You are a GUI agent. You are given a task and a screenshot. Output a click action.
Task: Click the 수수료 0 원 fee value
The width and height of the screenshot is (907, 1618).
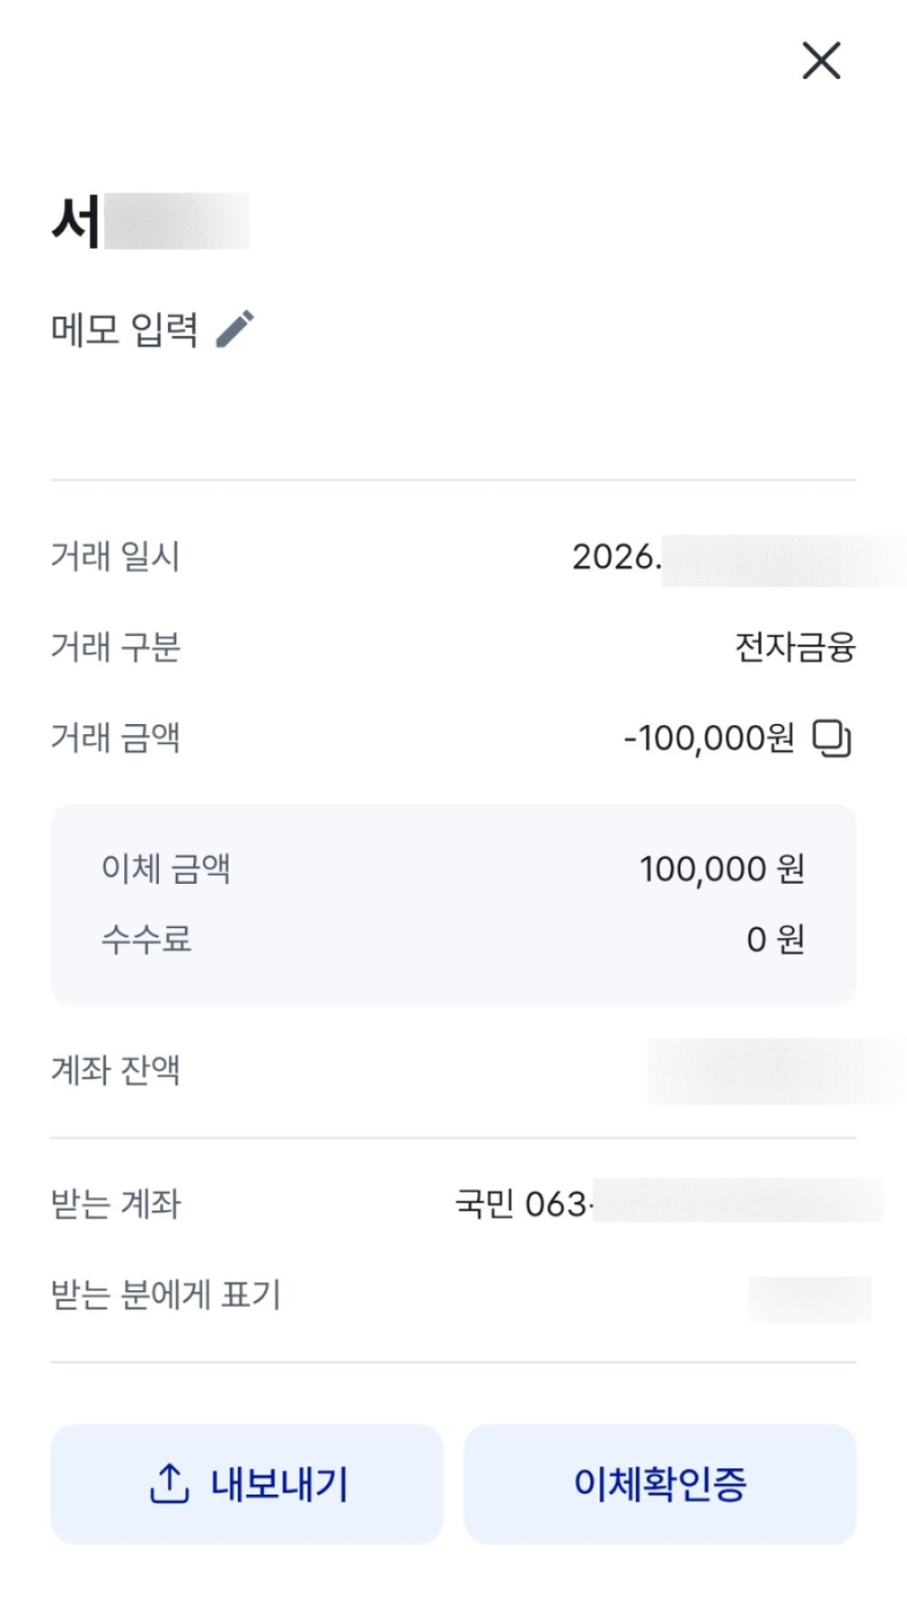775,939
